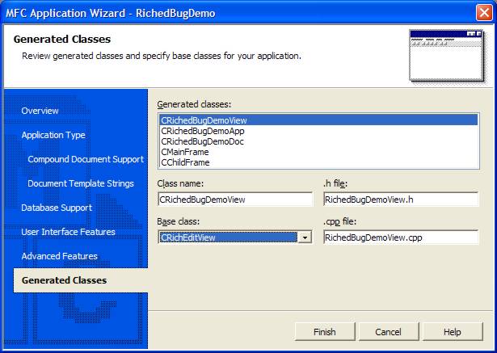Select CChildFrame in the class list
The height and width of the screenshot is (353, 497).
tap(318, 162)
